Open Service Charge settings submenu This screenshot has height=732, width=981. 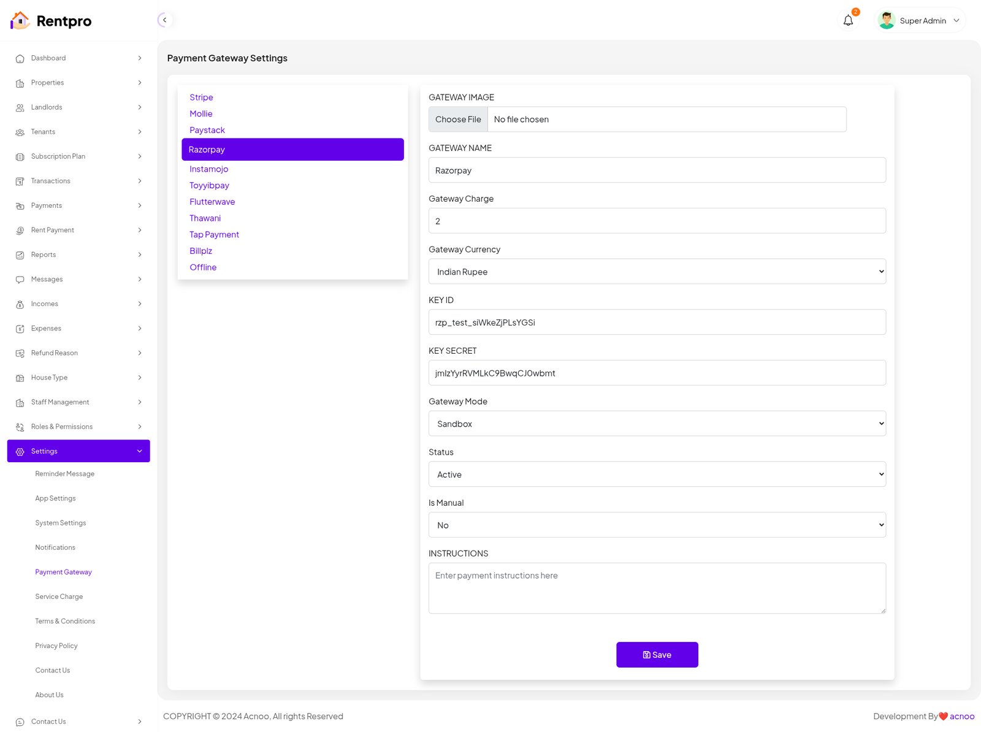pos(59,597)
